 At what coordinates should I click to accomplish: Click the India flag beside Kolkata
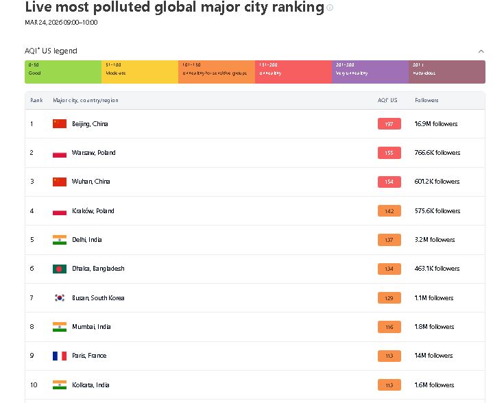point(60,385)
